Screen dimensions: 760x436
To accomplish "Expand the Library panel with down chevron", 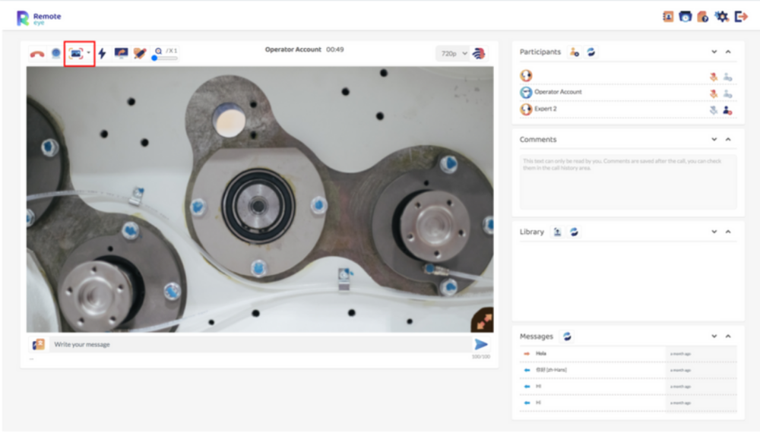I will [714, 232].
